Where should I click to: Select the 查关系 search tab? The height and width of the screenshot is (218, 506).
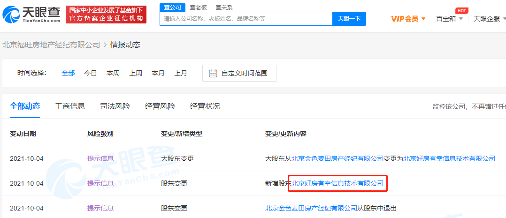pyautogui.click(x=223, y=8)
